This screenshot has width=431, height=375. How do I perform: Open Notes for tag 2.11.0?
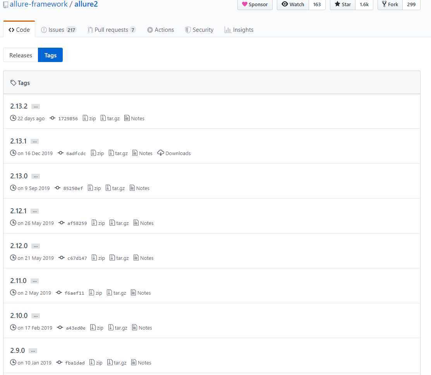(x=141, y=293)
